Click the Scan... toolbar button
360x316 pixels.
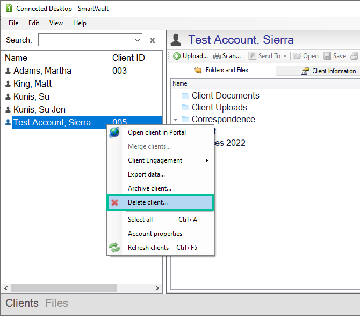pos(227,56)
